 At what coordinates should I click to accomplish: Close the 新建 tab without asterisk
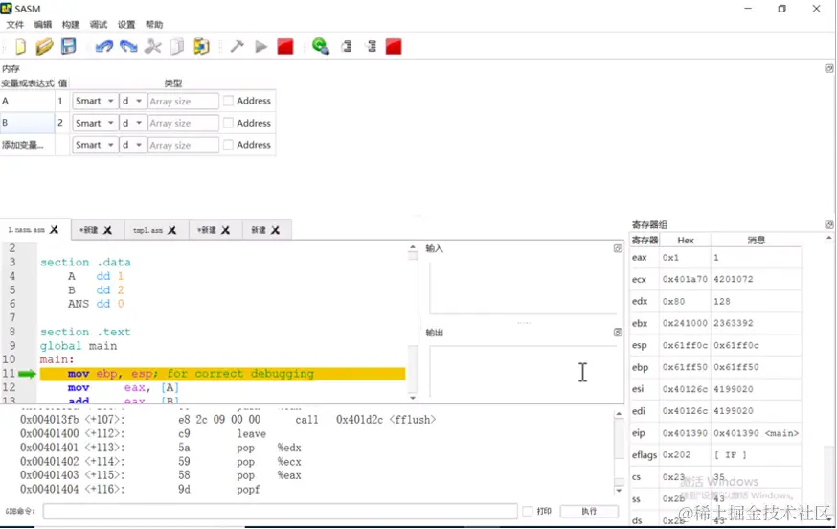click(275, 230)
